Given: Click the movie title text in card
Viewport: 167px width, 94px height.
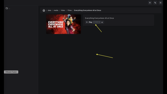Looking at the screenshot, I should click(99, 18).
